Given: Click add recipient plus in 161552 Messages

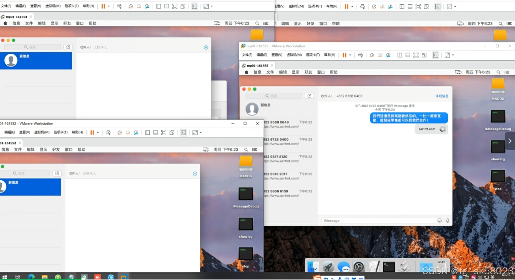Looking at the screenshot, I should tap(195, 174).
